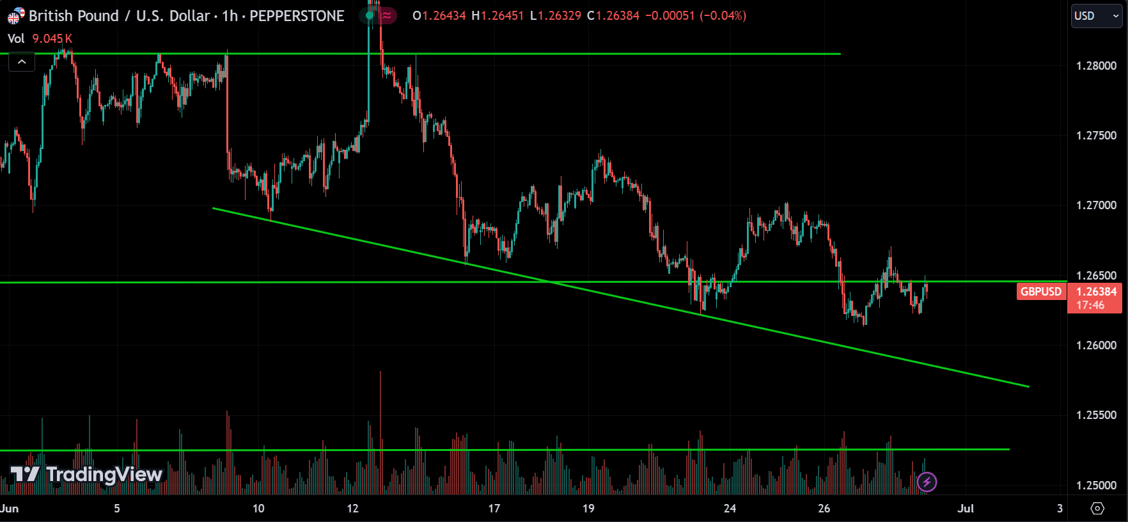Click the open value O1.26434

[x=439, y=15]
